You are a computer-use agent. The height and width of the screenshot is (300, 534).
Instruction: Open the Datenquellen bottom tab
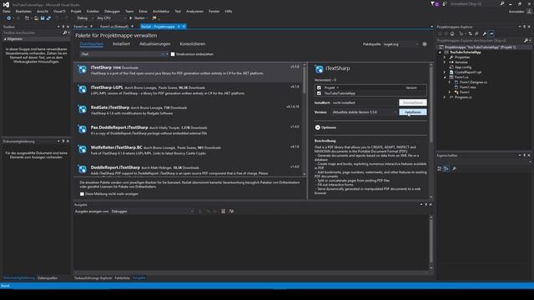[48, 277]
